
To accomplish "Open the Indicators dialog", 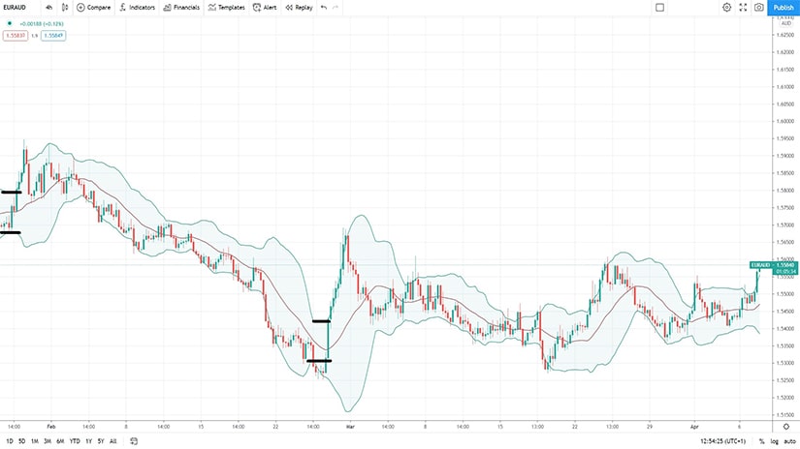I will coord(138,8).
